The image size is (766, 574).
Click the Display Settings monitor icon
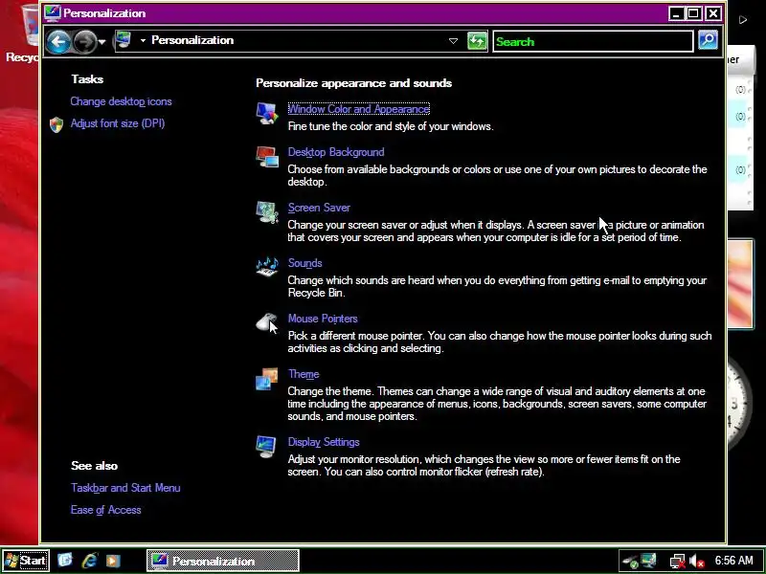[266, 446]
